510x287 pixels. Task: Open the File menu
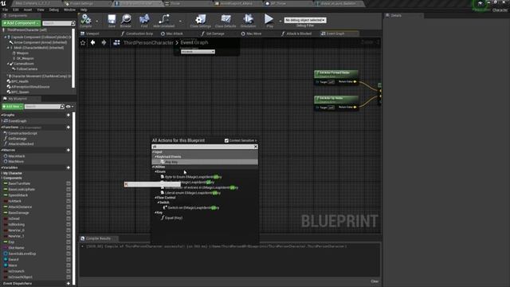coord(6,10)
